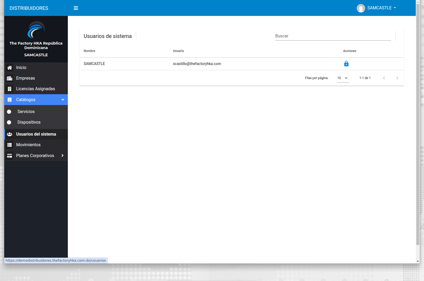
Task: Open Usuarios del sistema page
Action: [x=36, y=134]
